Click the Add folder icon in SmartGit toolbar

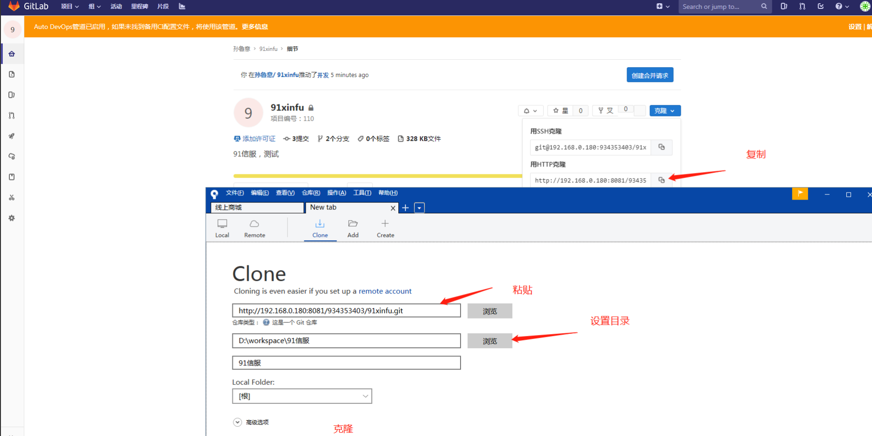tap(353, 228)
